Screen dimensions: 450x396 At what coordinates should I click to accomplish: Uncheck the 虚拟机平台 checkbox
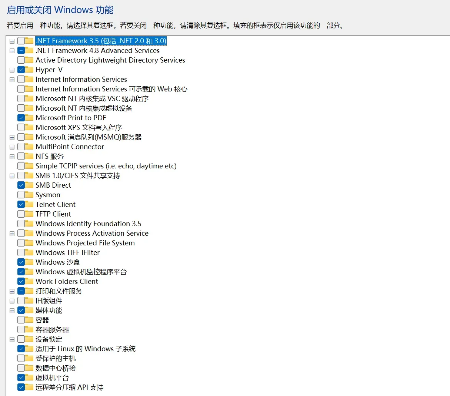coord(21,377)
